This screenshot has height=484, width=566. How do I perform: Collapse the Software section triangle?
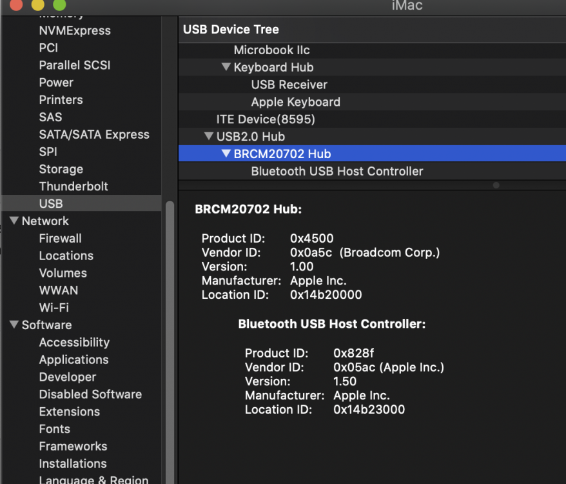point(14,324)
